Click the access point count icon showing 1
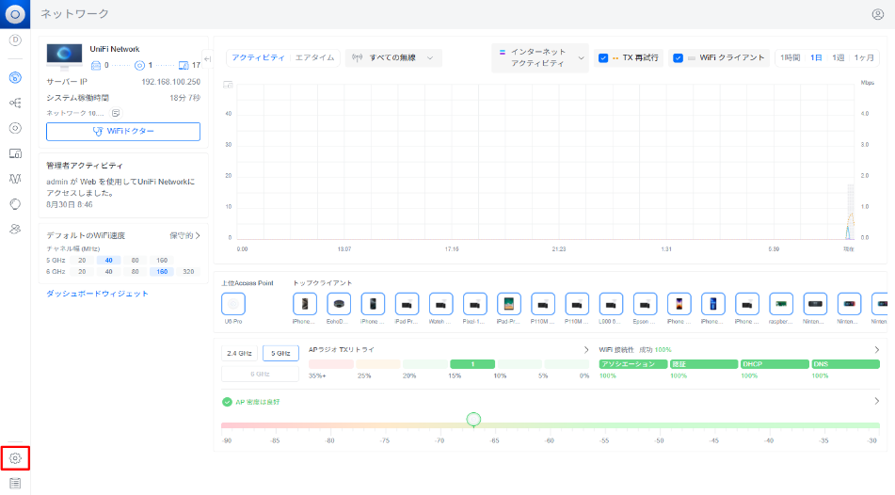The image size is (895, 495). point(139,65)
